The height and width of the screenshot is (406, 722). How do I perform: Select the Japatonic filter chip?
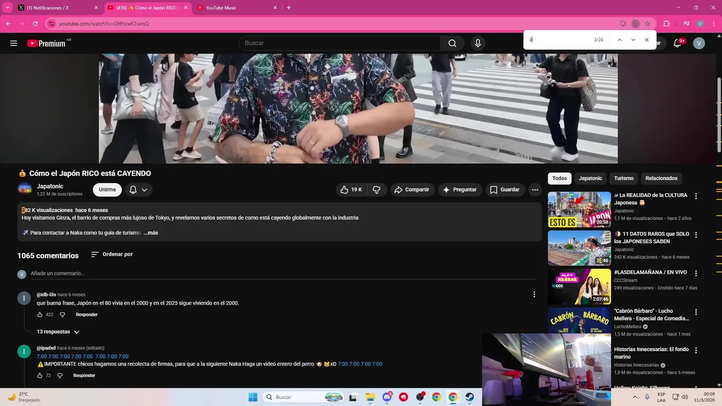[591, 178]
